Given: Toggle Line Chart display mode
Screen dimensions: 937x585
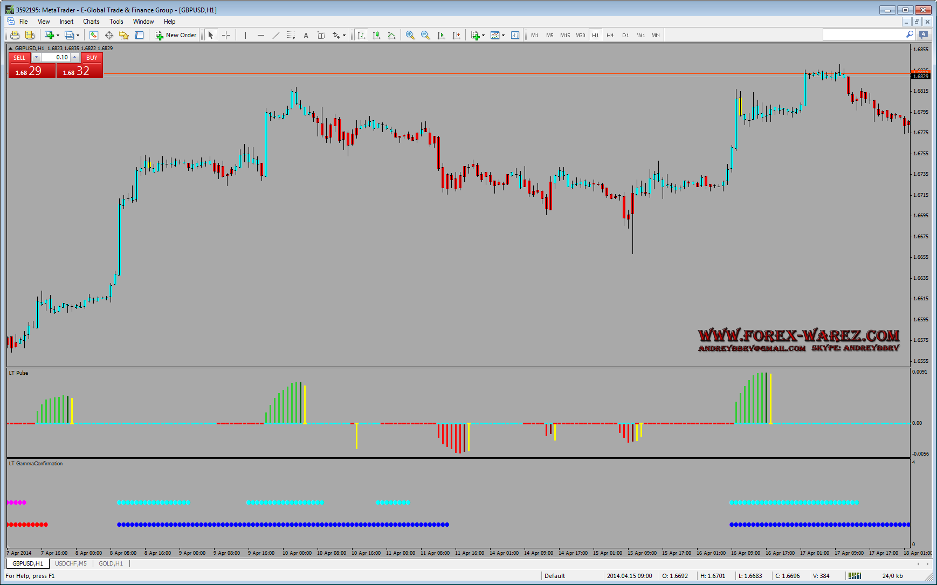Looking at the screenshot, I should (x=391, y=35).
